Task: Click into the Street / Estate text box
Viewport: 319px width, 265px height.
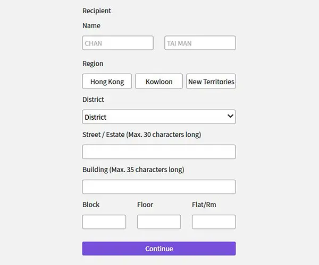Action: tap(159, 152)
